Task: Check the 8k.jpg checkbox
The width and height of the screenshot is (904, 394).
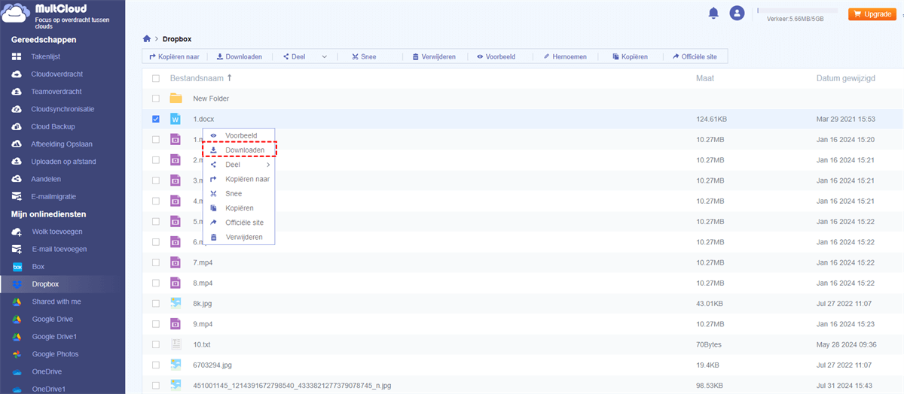Action: [156, 303]
